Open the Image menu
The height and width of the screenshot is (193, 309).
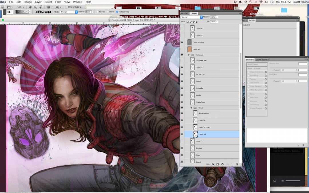tap(28, 2)
